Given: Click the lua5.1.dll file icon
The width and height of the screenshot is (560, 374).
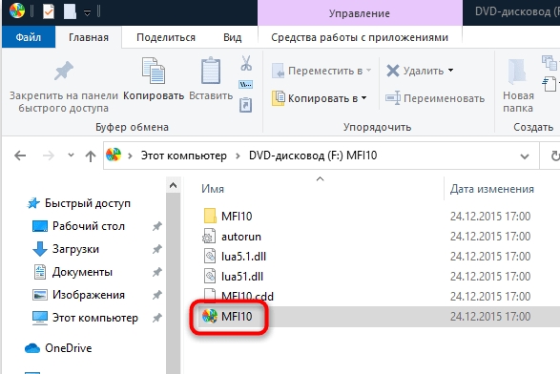Looking at the screenshot, I should (x=210, y=256).
